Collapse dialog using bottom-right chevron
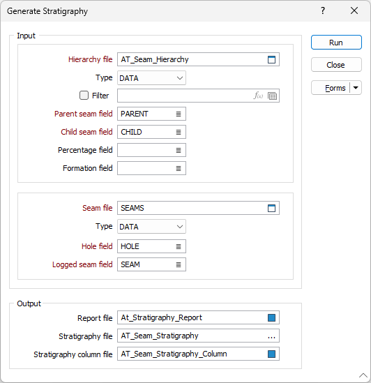The height and width of the screenshot is (383, 371). point(363,375)
